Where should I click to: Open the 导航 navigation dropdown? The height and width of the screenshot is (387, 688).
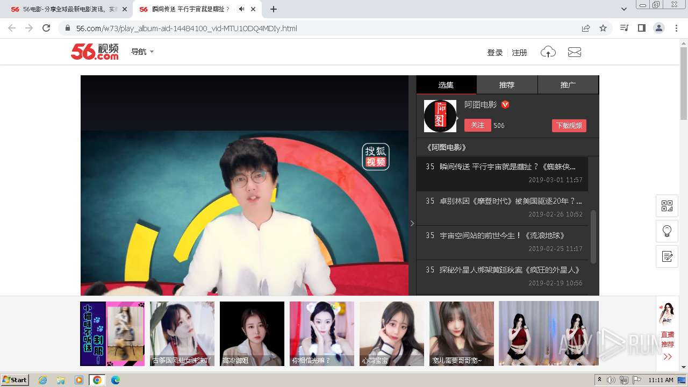(142, 52)
